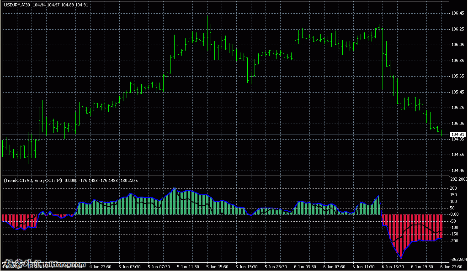Click the 104.65 price axis label
Screen dimensions: 468x271
(458, 155)
